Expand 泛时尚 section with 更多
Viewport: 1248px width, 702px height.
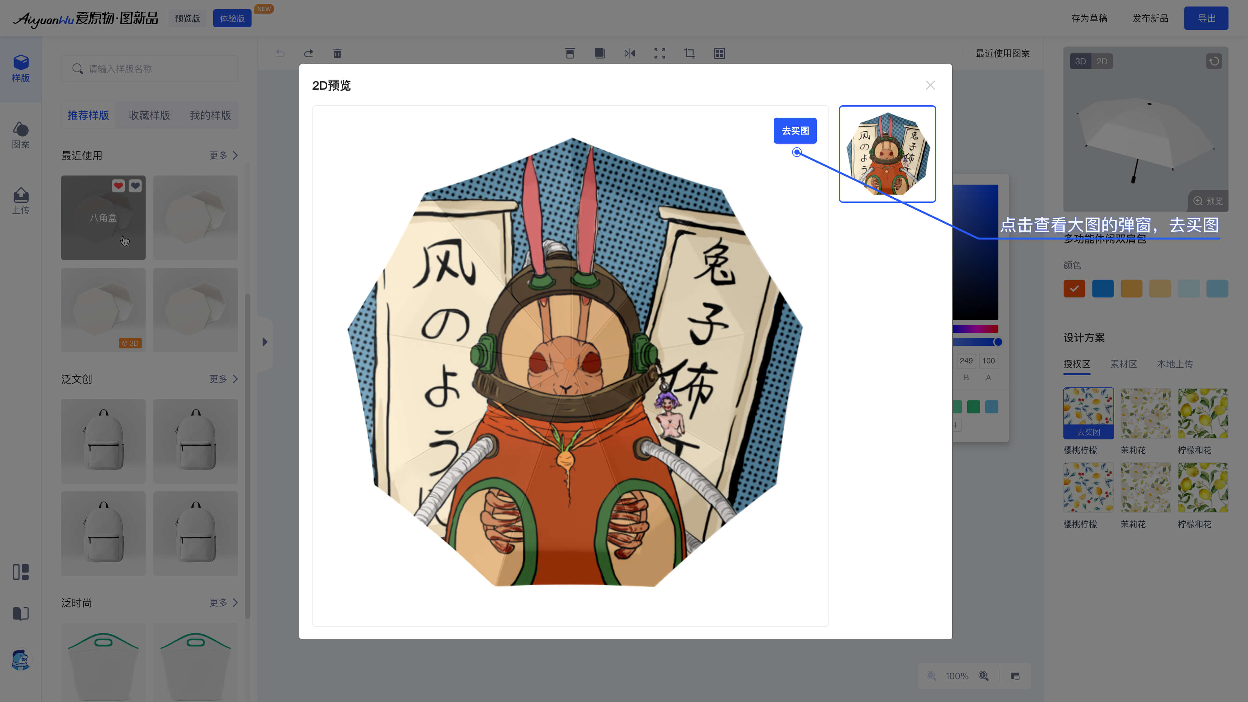coord(223,603)
